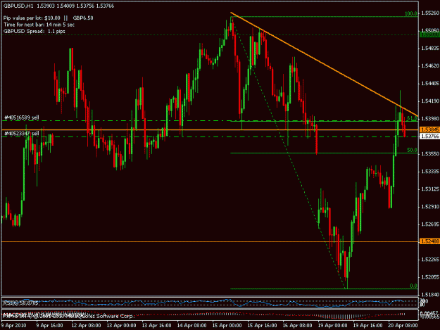Click the Fibonacci 100.0 level label
Viewport: 440px width, 330px height.
[411, 13]
